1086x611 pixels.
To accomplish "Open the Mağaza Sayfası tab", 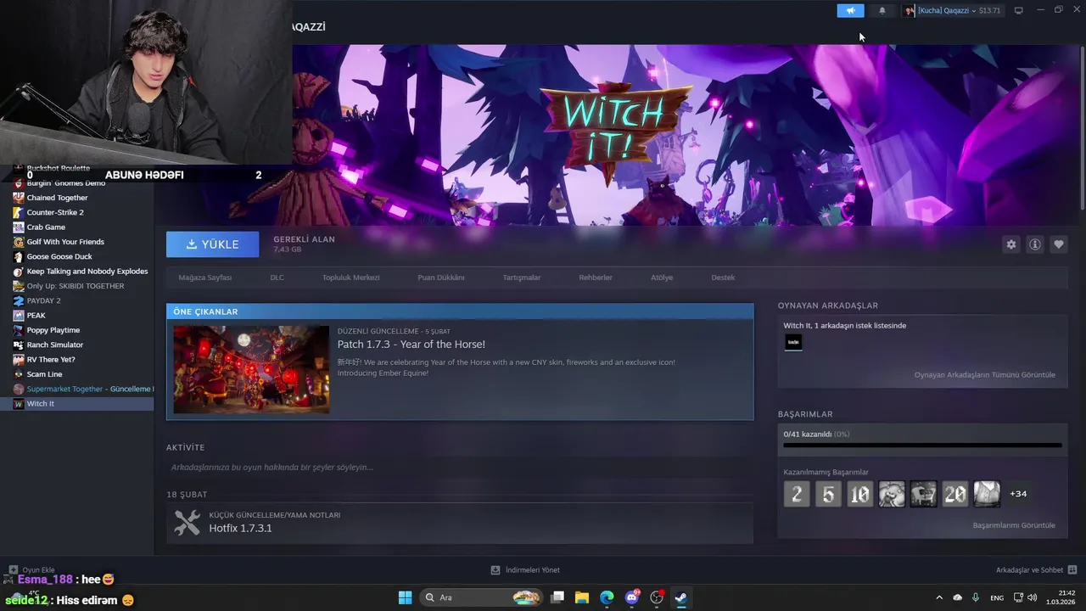I will 204,277.
